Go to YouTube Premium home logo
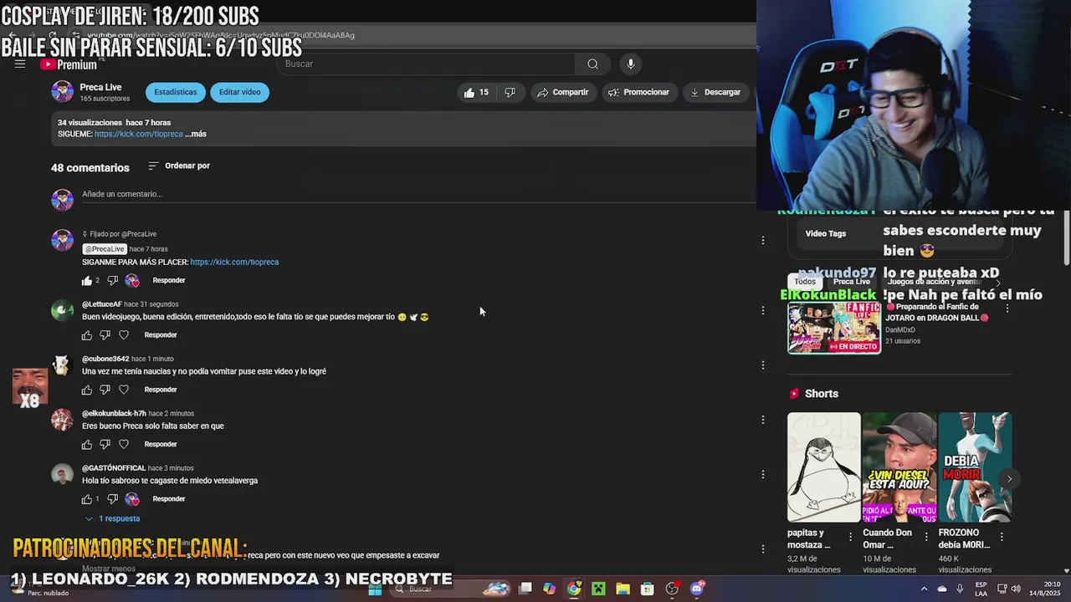 (69, 64)
